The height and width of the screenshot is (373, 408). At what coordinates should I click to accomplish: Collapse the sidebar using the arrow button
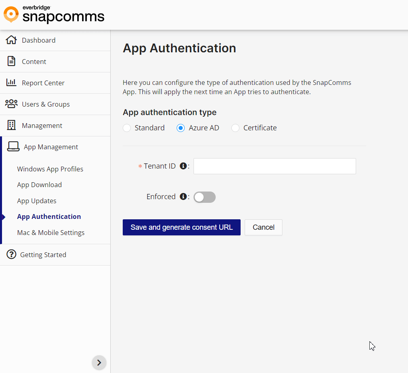(x=99, y=363)
